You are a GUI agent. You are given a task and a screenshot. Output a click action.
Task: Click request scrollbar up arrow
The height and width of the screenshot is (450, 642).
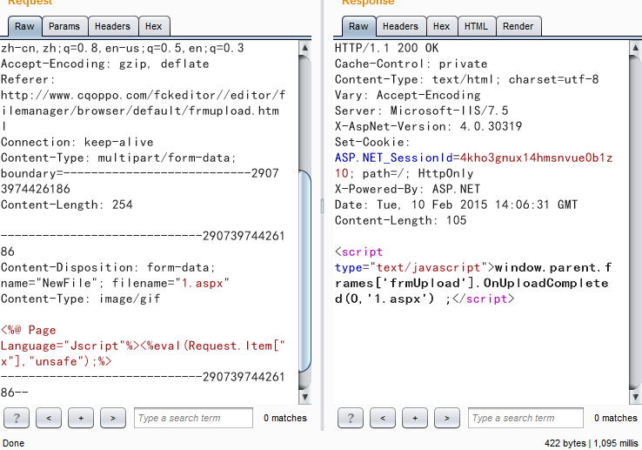coord(304,48)
